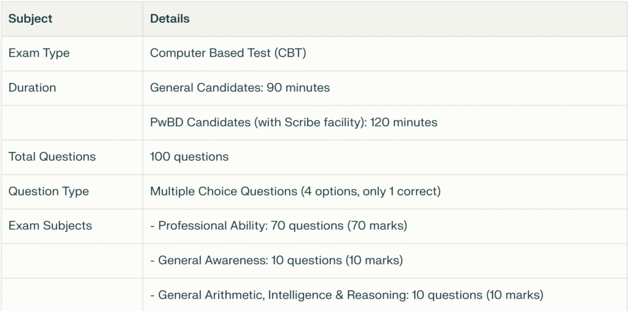
Task: Click empty Subject cell beside PwBD row
Action: click(x=72, y=122)
